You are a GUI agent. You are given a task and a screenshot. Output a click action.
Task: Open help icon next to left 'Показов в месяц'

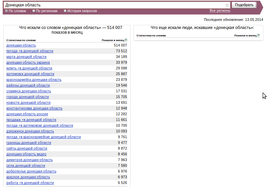126,40
